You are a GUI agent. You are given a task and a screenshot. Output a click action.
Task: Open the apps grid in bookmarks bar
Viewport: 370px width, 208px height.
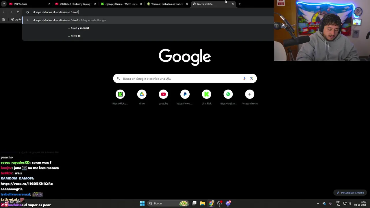point(4,19)
